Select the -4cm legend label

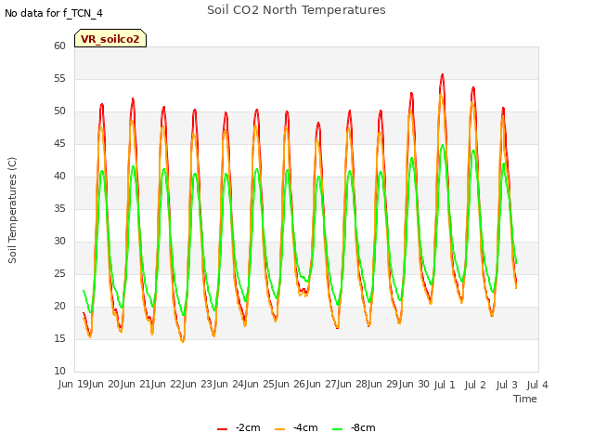[305, 427]
